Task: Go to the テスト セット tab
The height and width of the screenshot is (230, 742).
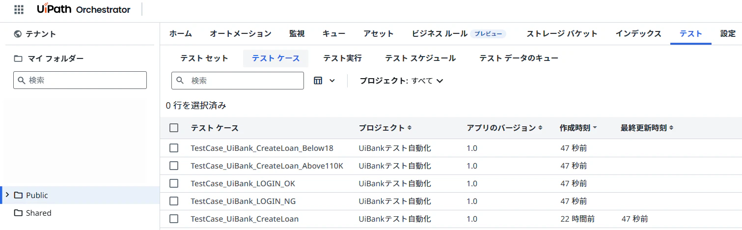Action: (204, 58)
